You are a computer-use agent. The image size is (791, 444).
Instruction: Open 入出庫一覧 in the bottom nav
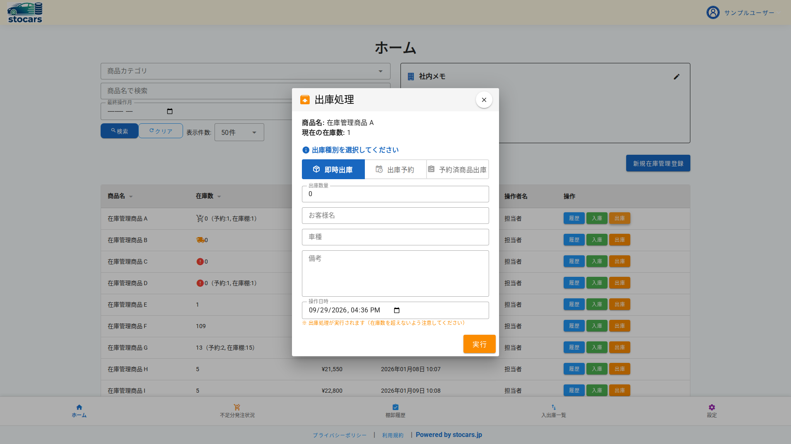(553, 411)
